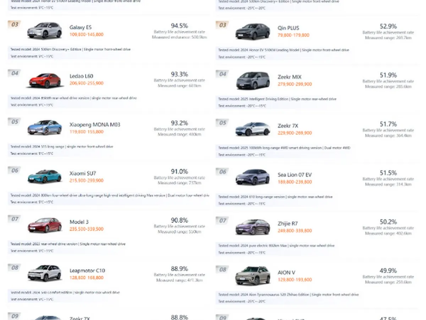Click rank 03 badge beside Qin PLUS

pyautogui.click(x=222, y=25)
